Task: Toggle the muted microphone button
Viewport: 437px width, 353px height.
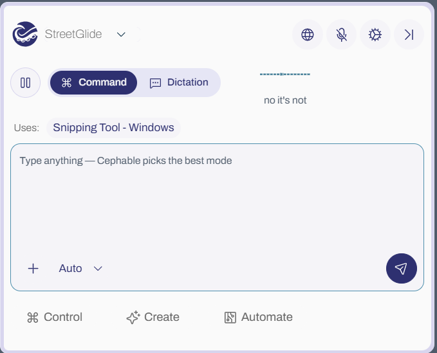Action: (341, 35)
